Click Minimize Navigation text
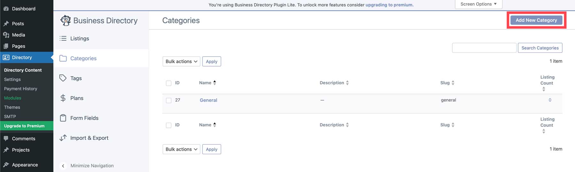575x172 pixels. (x=92, y=166)
